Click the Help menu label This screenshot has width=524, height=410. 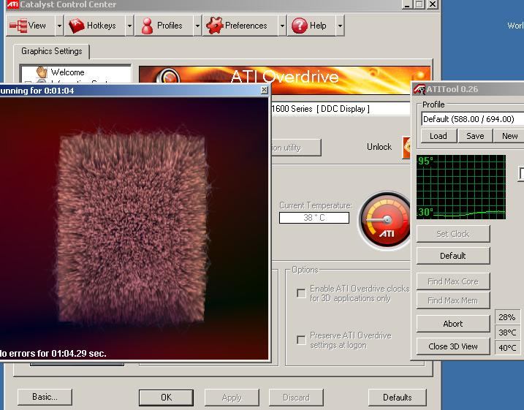(x=318, y=26)
